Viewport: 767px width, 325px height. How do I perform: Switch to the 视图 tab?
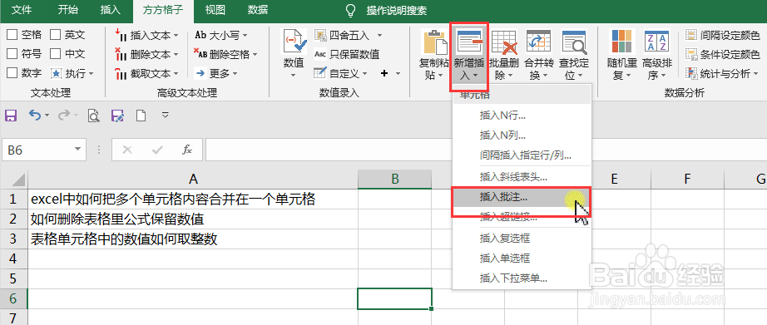pyautogui.click(x=215, y=10)
